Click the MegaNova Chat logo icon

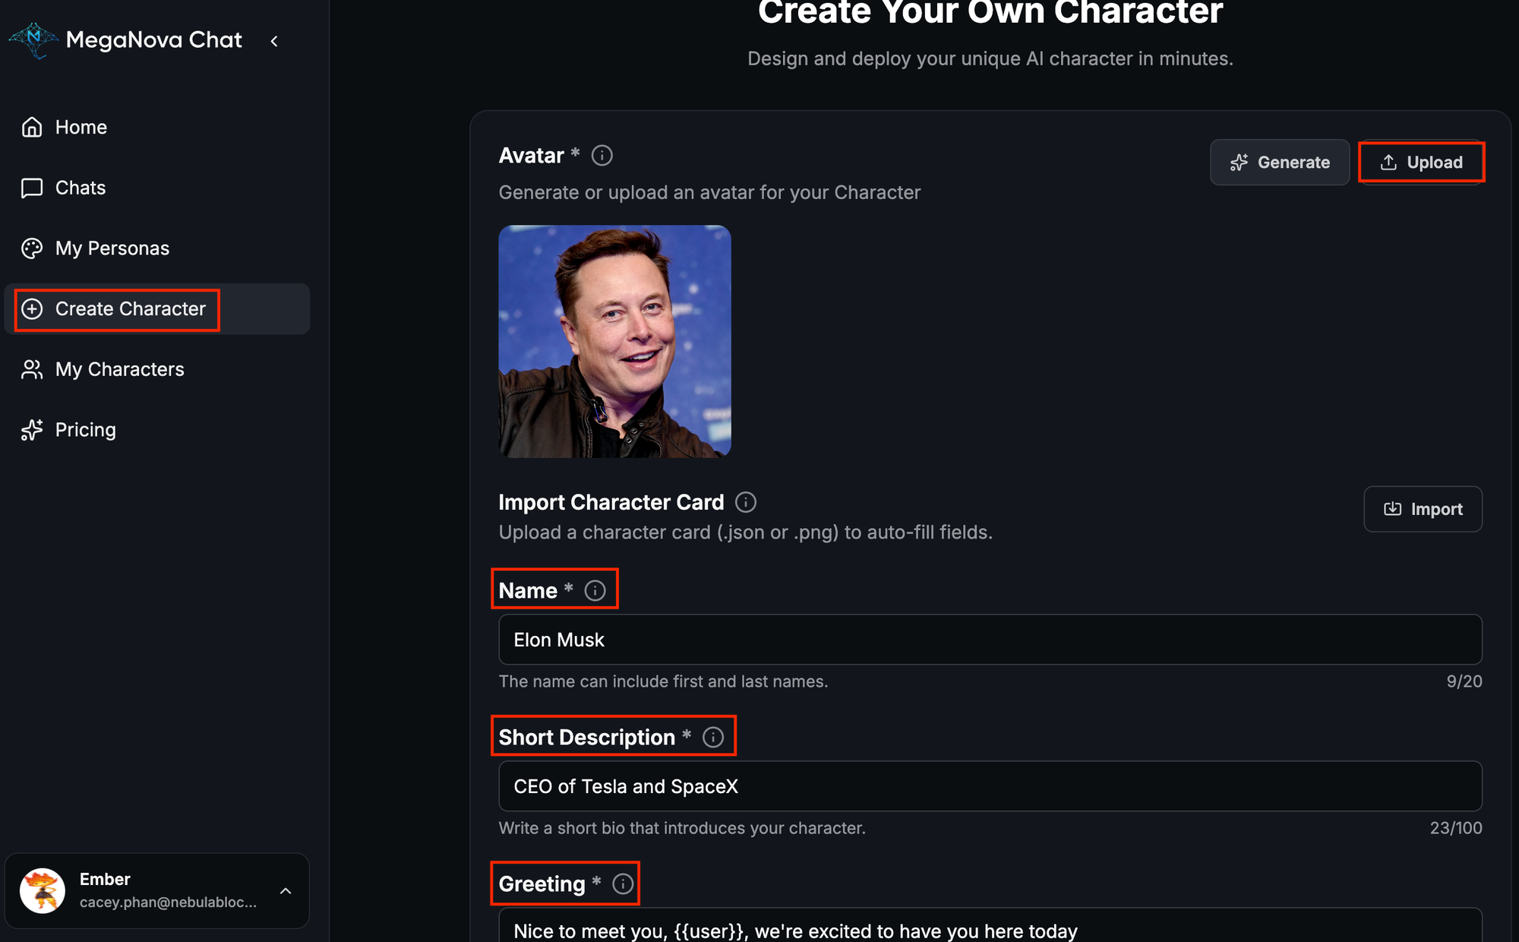tap(33, 40)
